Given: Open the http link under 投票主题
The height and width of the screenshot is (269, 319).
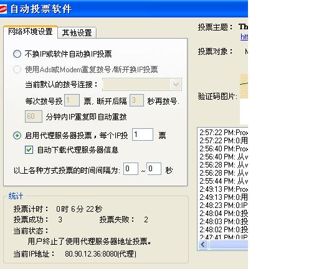Looking at the screenshot, I should point(244,37).
